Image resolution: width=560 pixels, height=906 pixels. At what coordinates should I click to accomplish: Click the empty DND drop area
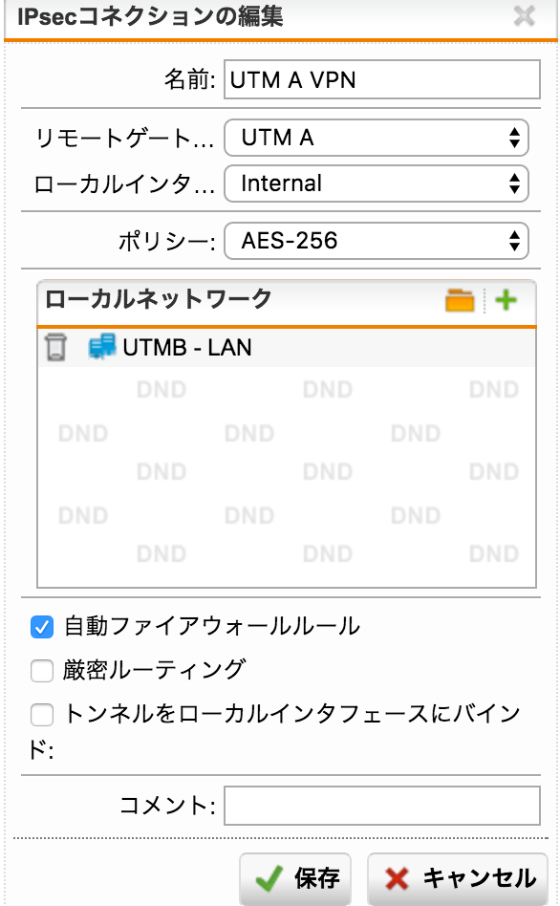click(287, 477)
